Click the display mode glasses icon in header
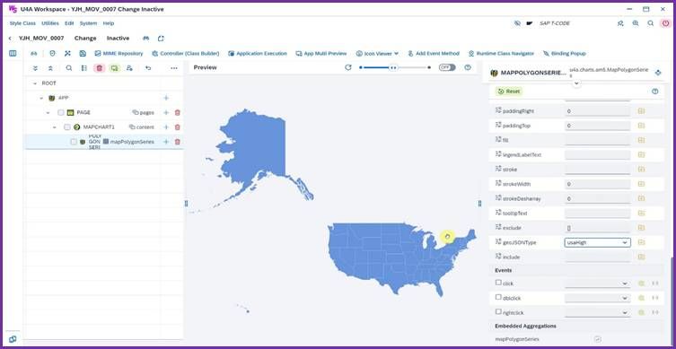676x349 pixels. (x=145, y=39)
